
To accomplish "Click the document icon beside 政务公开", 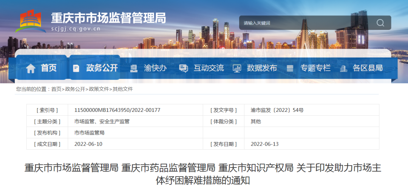I will coord(76,68).
